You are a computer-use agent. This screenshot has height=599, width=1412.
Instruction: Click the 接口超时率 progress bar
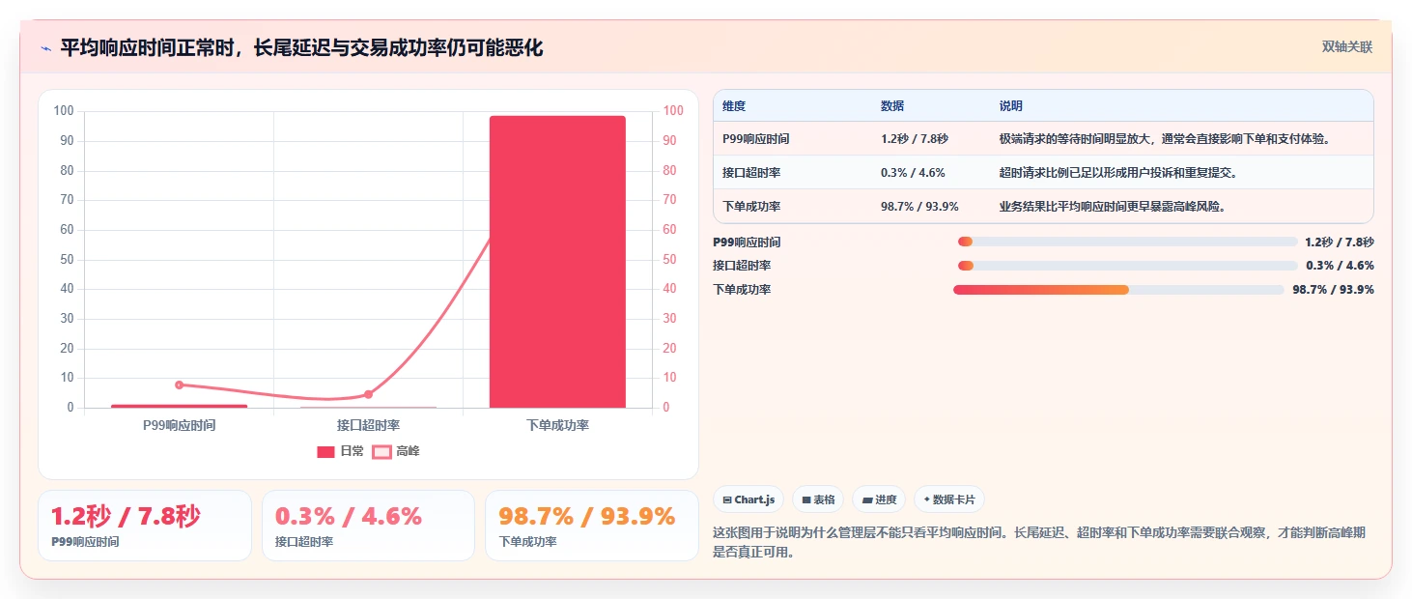coord(1127,266)
